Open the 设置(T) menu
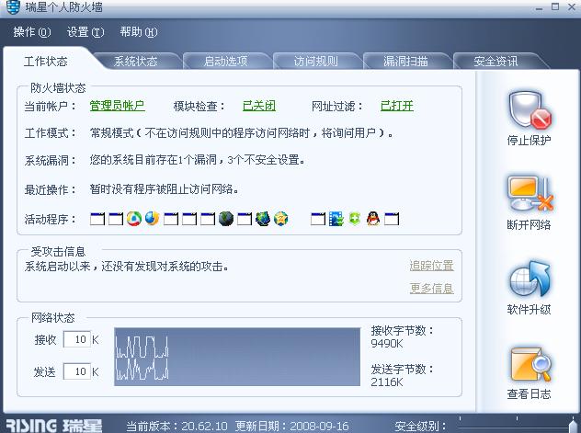The height and width of the screenshot is (433, 581). click(x=85, y=32)
